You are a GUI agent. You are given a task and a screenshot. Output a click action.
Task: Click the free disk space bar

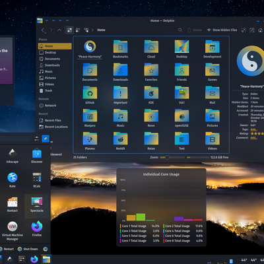click(198, 157)
